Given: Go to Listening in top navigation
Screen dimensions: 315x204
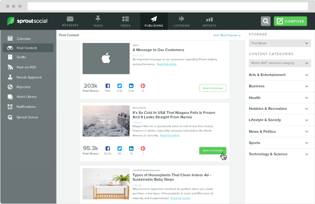Looking at the screenshot, I should click(181, 21).
